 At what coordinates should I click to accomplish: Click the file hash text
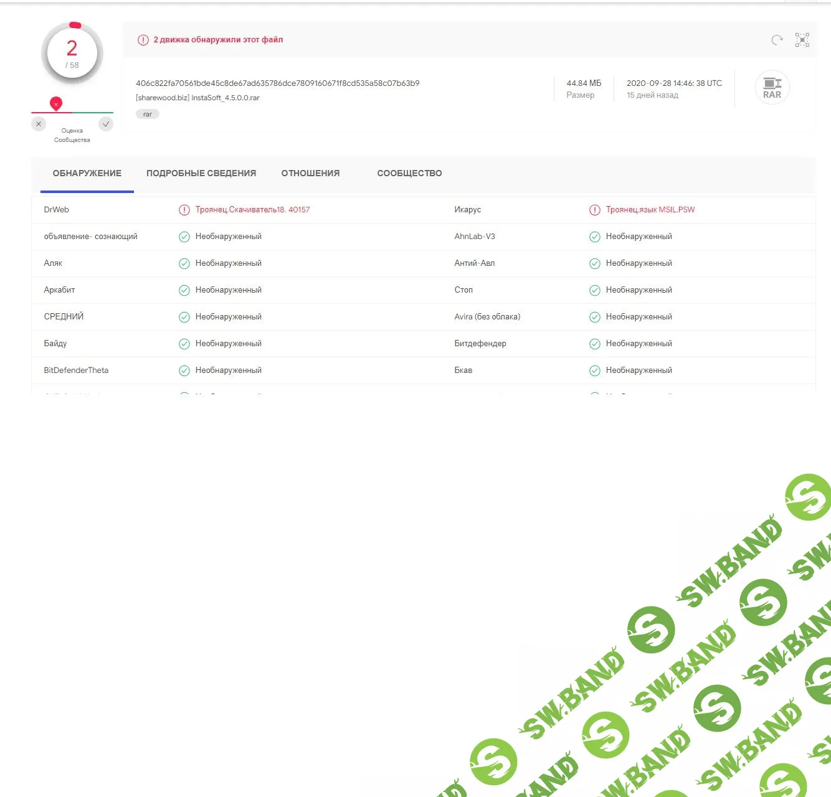[x=277, y=83]
